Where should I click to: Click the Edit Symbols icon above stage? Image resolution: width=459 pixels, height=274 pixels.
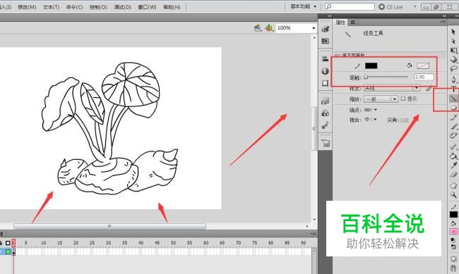click(269, 28)
